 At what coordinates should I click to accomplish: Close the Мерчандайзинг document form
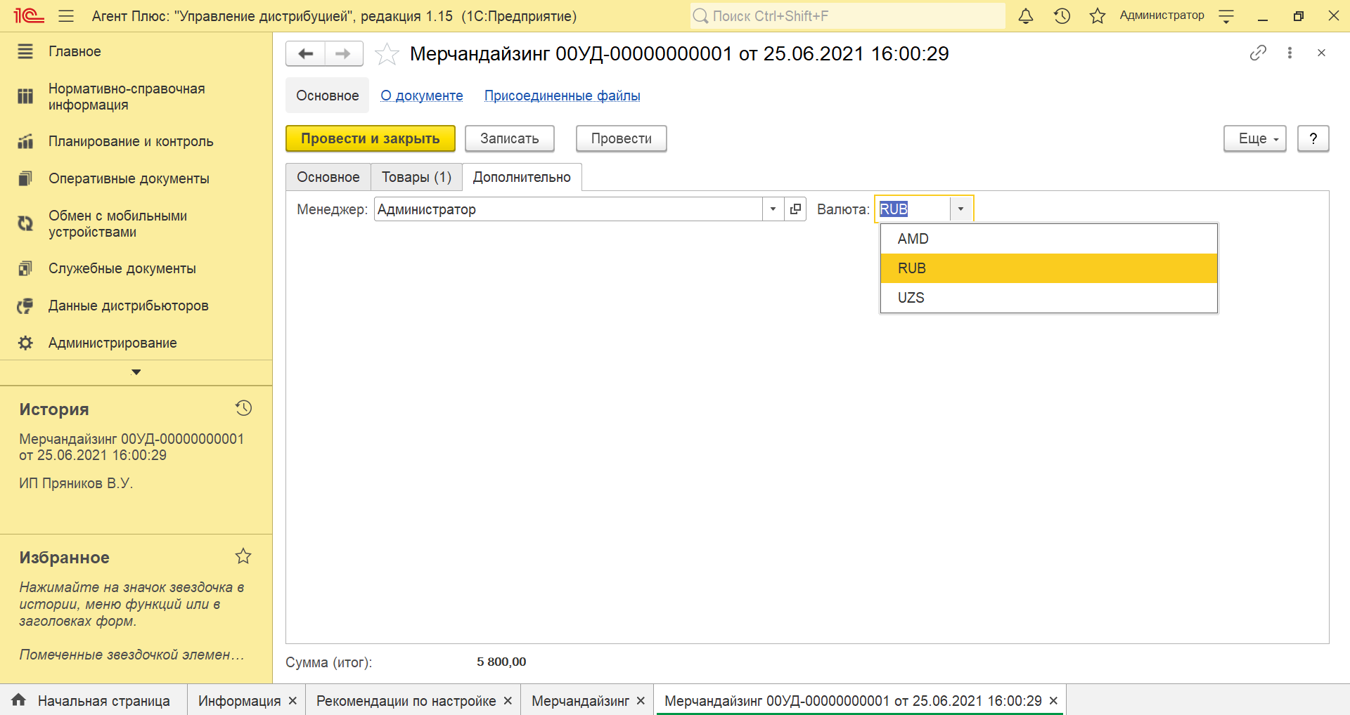pos(1321,53)
